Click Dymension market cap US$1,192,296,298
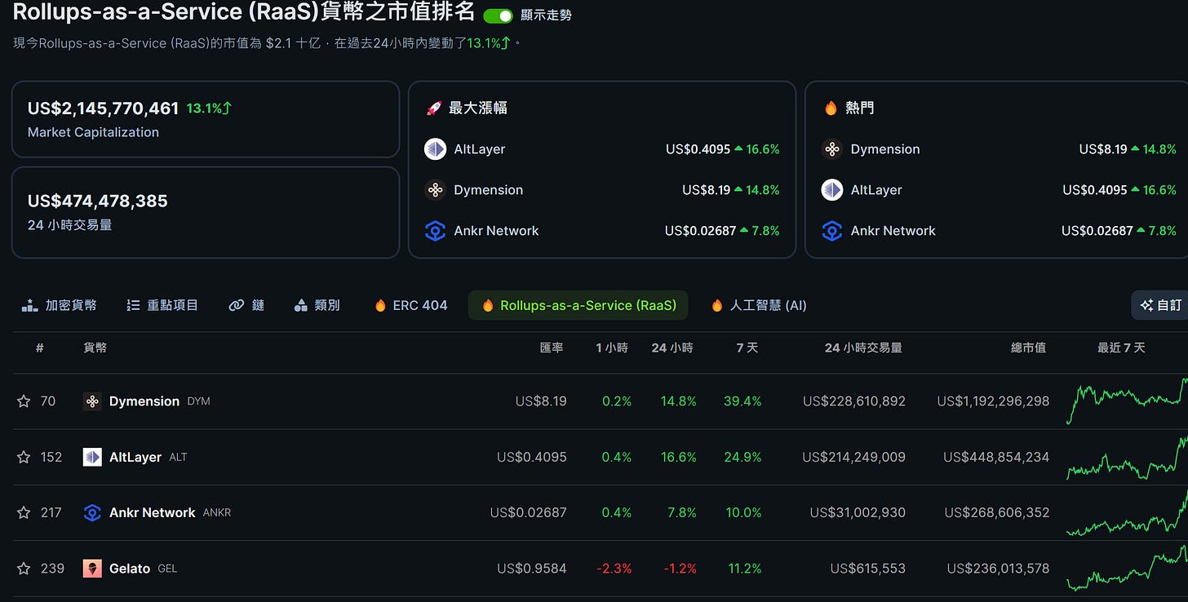The height and width of the screenshot is (602, 1188). point(993,401)
